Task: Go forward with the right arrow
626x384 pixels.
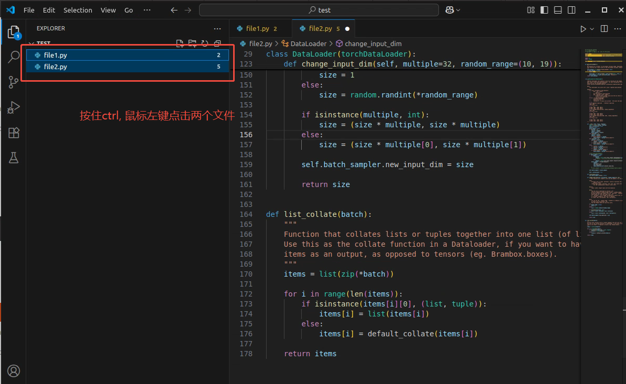Action: pyautogui.click(x=188, y=10)
